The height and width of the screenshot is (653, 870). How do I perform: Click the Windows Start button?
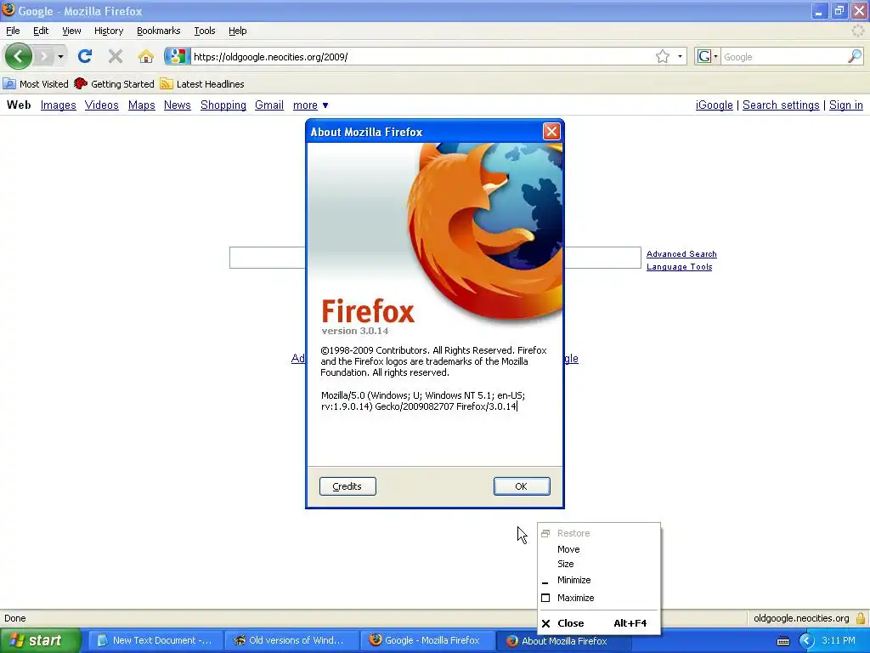(39, 640)
